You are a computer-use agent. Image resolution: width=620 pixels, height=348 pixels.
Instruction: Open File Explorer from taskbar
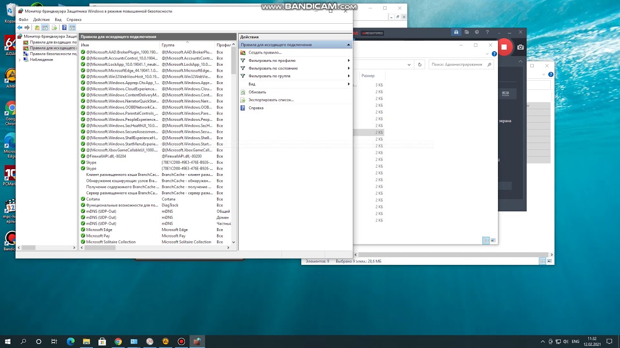(x=86, y=341)
